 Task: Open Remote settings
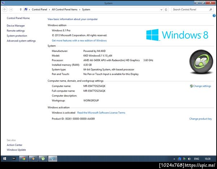(16, 31)
